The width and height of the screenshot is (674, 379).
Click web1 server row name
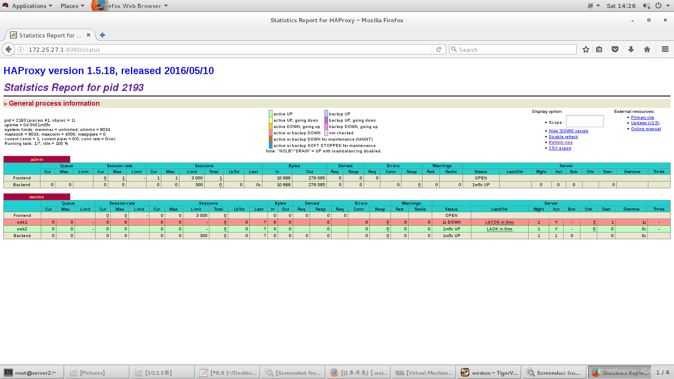[22, 222]
